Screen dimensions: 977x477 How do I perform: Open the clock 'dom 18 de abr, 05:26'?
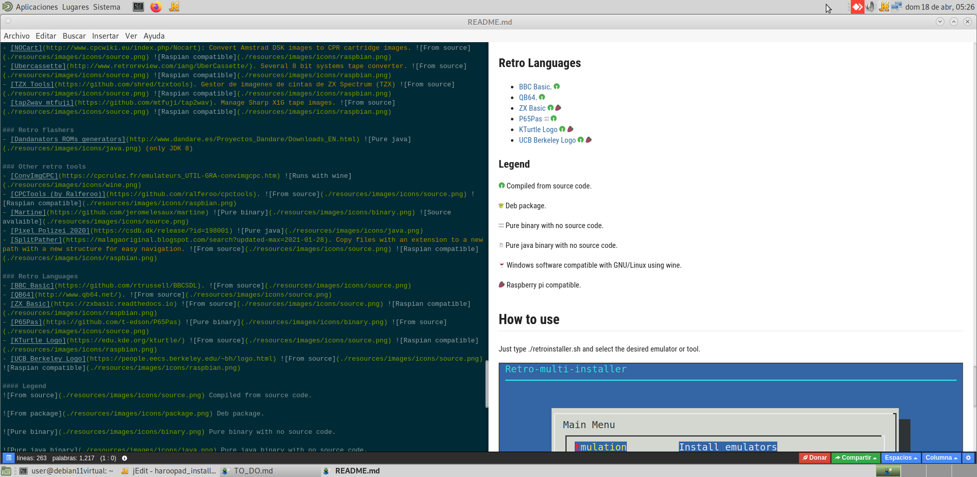pos(940,7)
